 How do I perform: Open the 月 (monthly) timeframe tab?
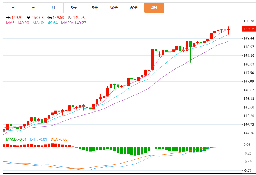click(x=53, y=8)
